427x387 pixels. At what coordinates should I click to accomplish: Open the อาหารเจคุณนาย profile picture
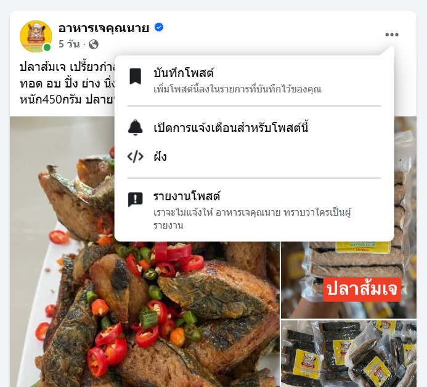click(36, 36)
